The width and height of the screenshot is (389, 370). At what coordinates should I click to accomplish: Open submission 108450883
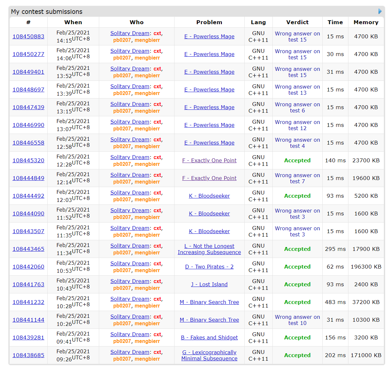tap(28, 36)
